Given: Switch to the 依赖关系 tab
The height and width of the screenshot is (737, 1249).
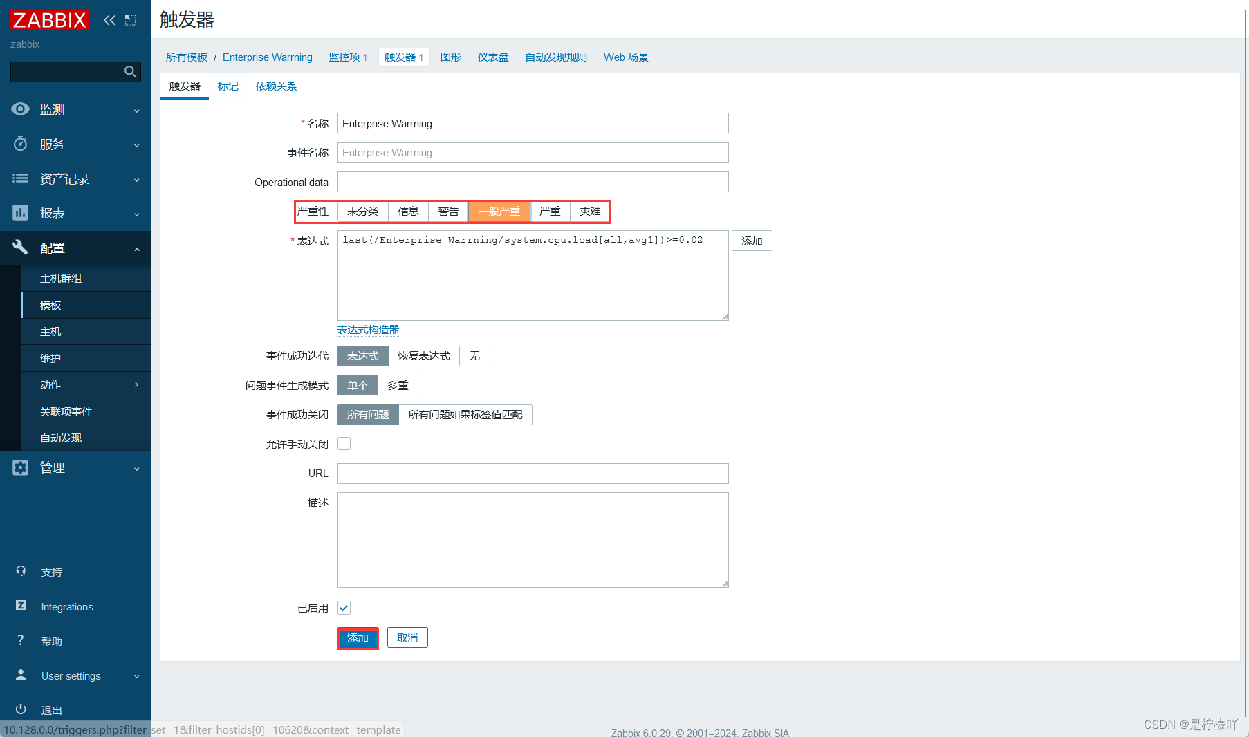Looking at the screenshot, I should coord(276,86).
